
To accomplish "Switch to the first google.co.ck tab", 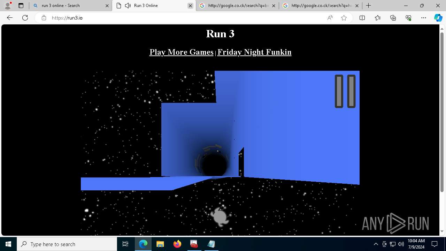I will 237,6.
